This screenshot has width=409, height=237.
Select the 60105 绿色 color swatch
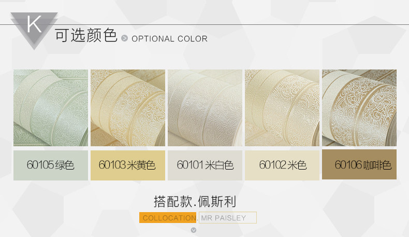coord(51,165)
